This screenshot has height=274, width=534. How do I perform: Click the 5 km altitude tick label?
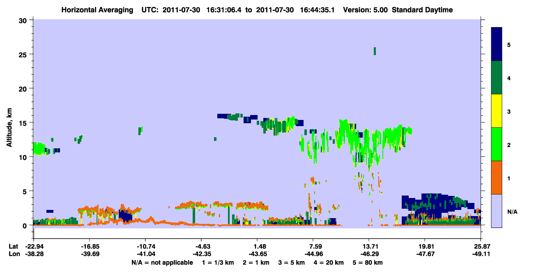coord(25,191)
